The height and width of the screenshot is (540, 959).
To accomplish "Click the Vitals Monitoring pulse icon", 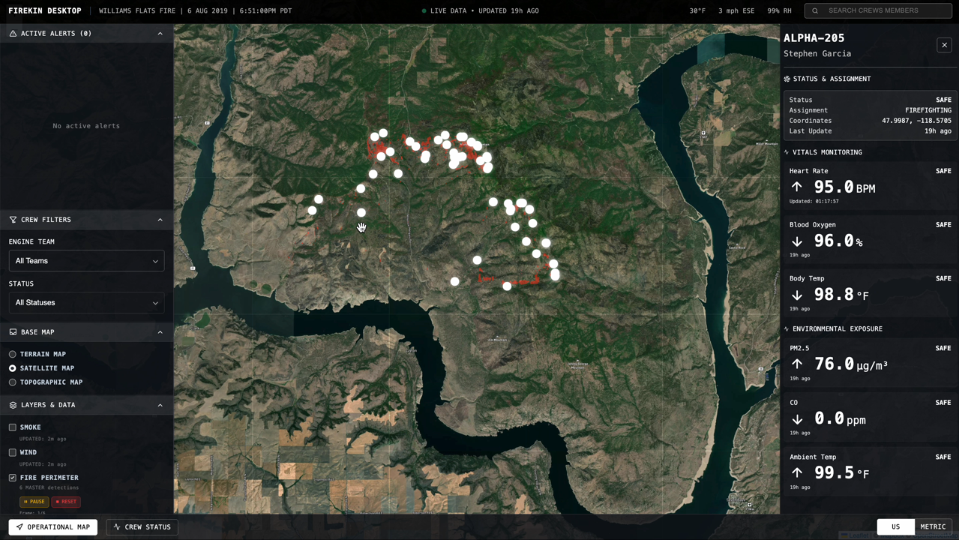I will coord(787,152).
